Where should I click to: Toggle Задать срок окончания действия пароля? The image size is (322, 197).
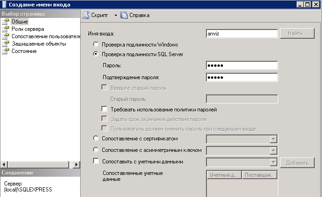pos(104,119)
